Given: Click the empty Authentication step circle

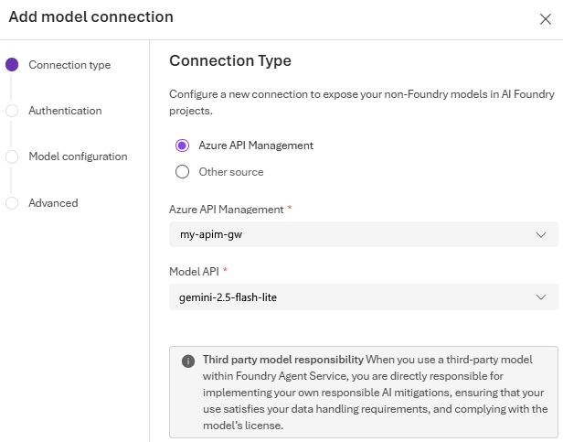Looking at the screenshot, I should point(12,111).
